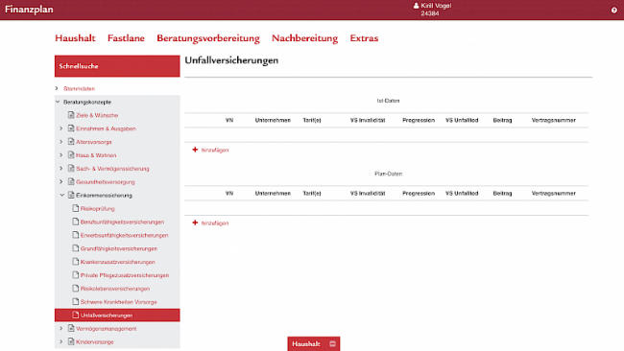This screenshot has width=624, height=351.
Task: Click hinzufügen link under Plan-Daten
Action: coord(215,223)
